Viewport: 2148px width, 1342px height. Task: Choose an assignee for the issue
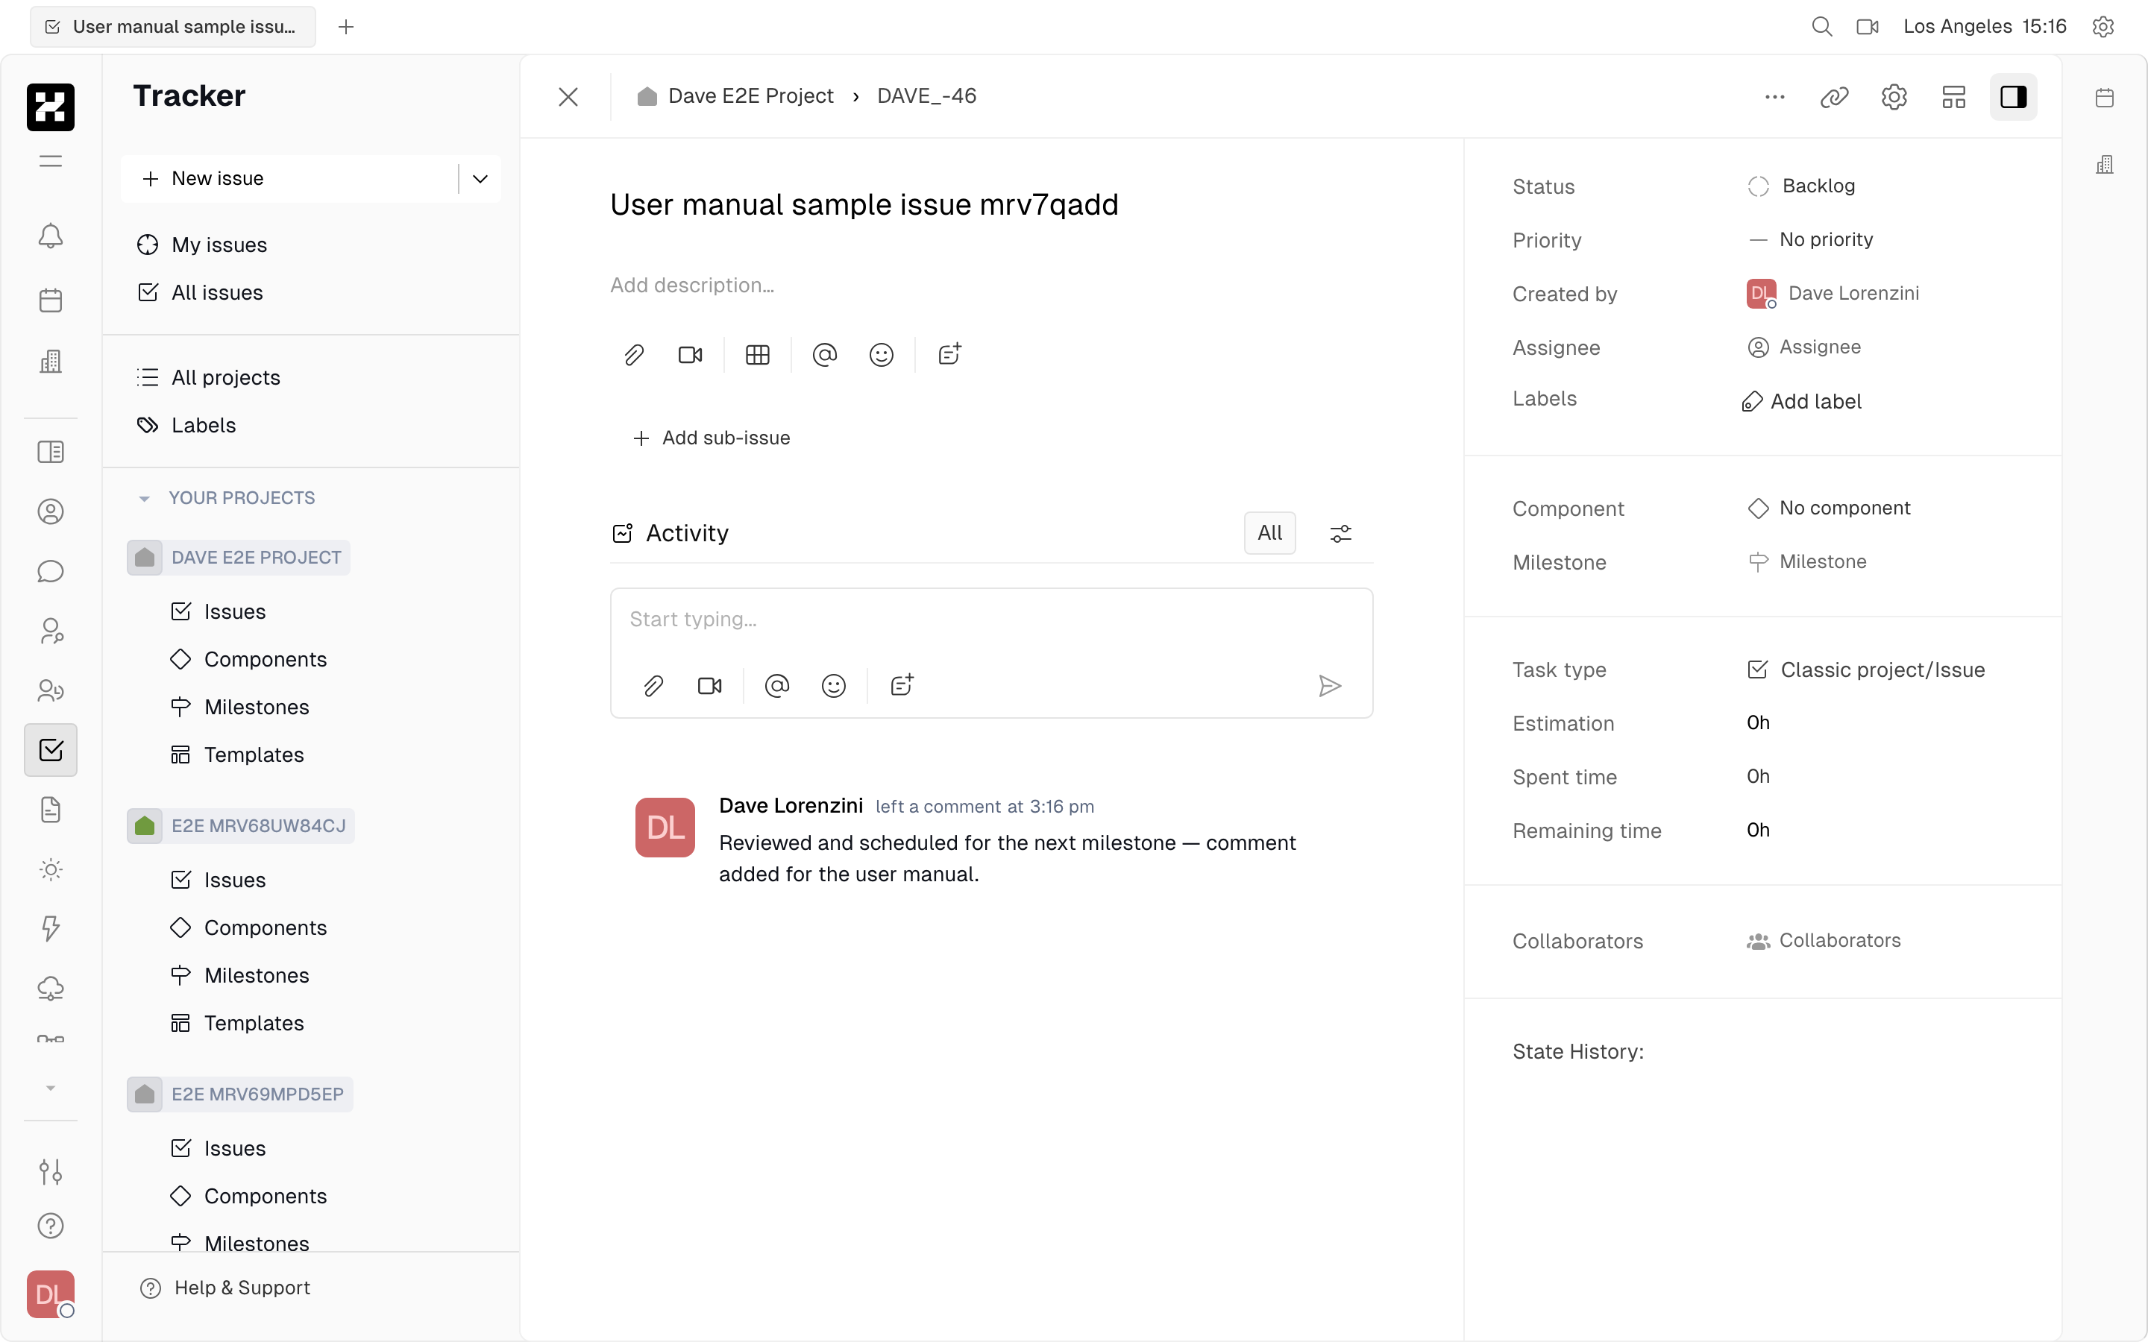click(x=1804, y=347)
